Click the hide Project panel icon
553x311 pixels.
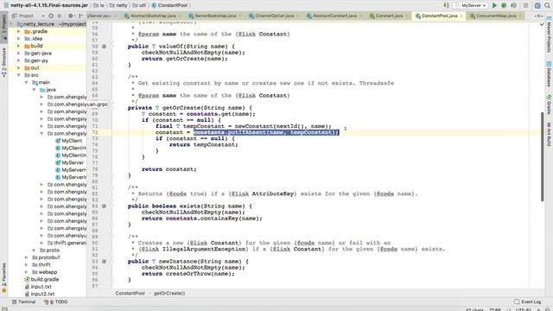[x=80, y=16]
